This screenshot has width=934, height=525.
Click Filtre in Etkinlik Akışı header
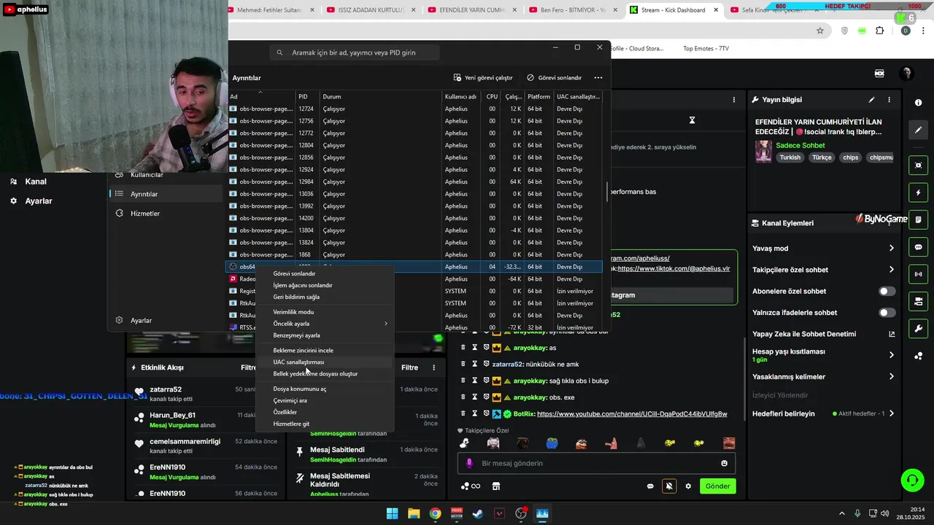[x=248, y=367]
